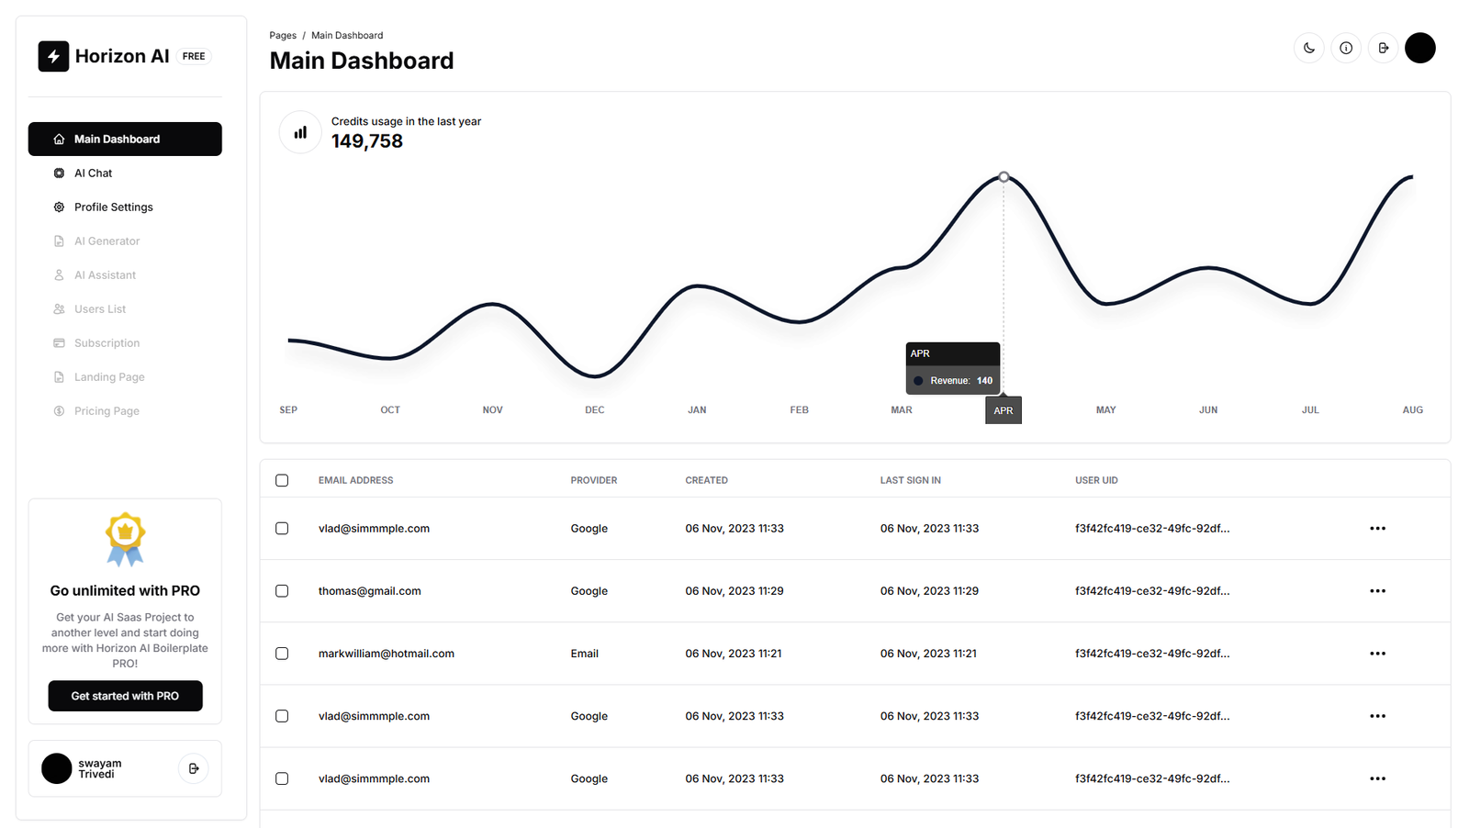Check the thomas@gmail.com row checkbox
This screenshot has height=828, width=1469.
[282, 591]
